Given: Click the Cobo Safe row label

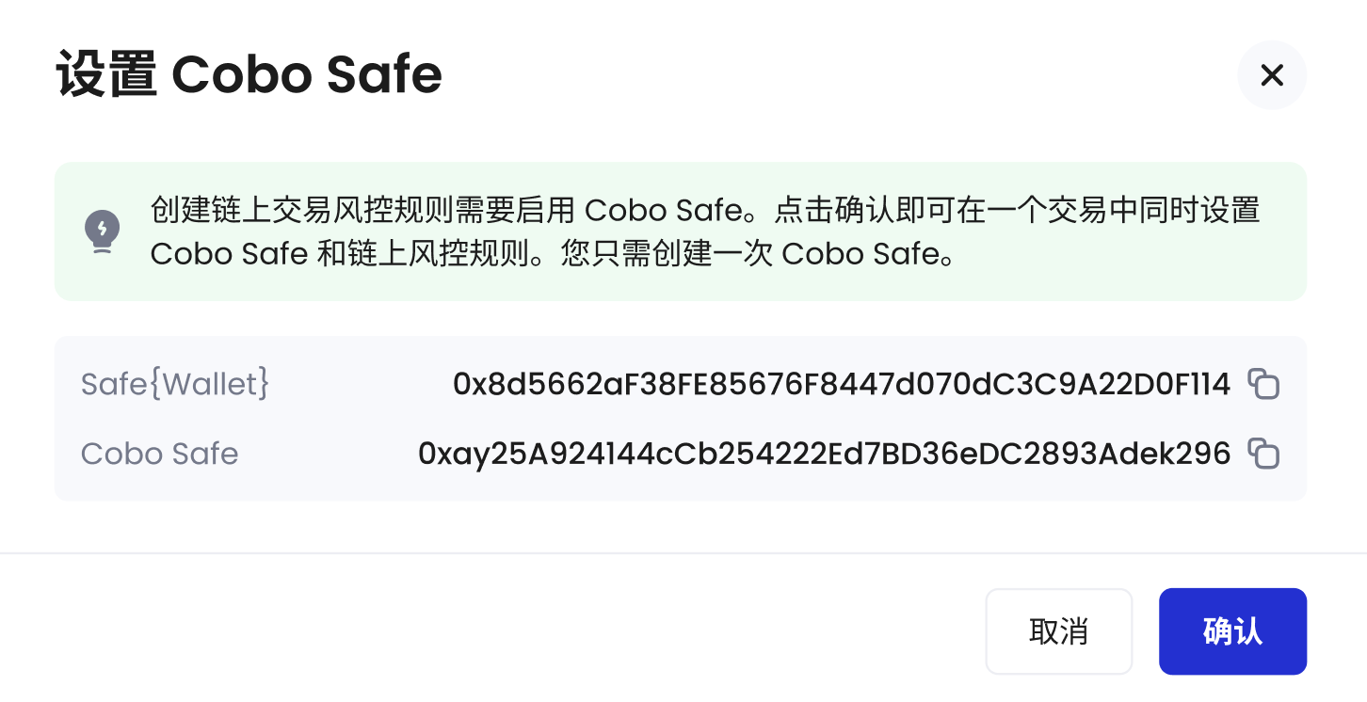Looking at the screenshot, I should [x=160, y=454].
